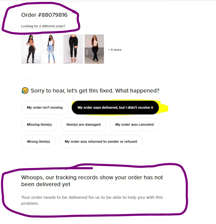Click the purple line above the Whoops message

(x=79, y=168)
